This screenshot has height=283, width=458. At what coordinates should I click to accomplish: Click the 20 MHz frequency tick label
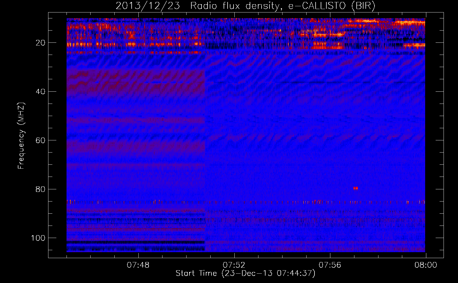tap(40, 43)
